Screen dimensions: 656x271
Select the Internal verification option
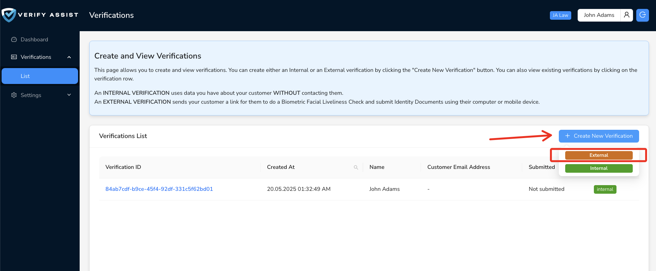point(599,168)
